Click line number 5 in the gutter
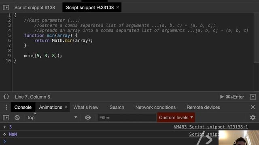 (9, 35)
